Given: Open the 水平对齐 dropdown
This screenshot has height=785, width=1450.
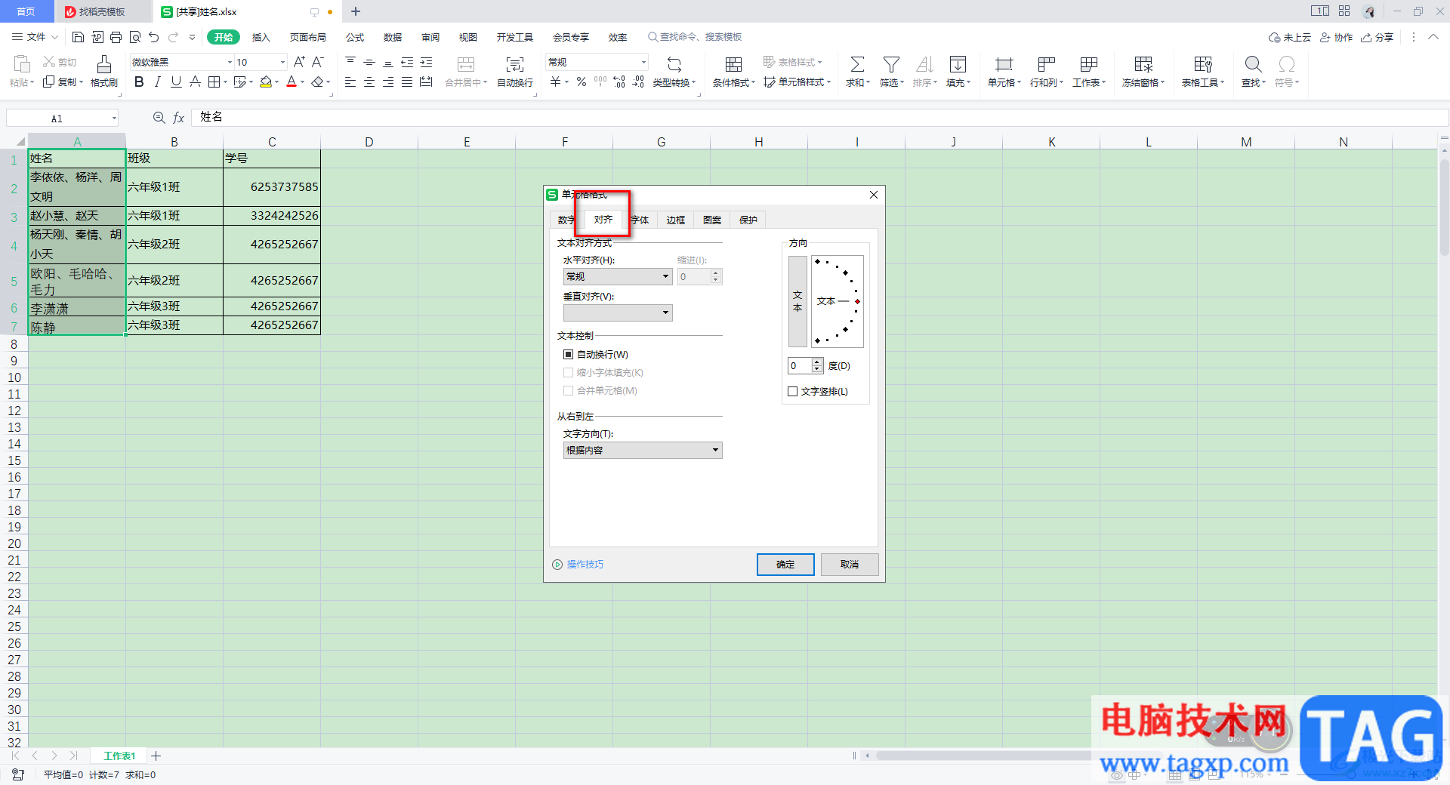Looking at the screenshot, I should coord(618,276).
